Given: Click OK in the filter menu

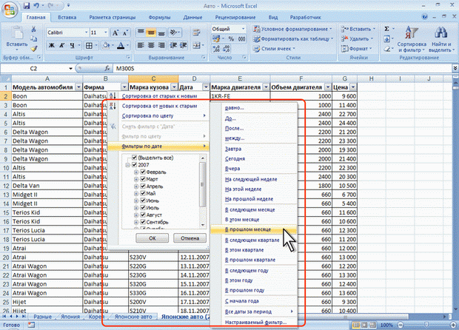Looking at the screenshot, I should click(x=153, y=238).
